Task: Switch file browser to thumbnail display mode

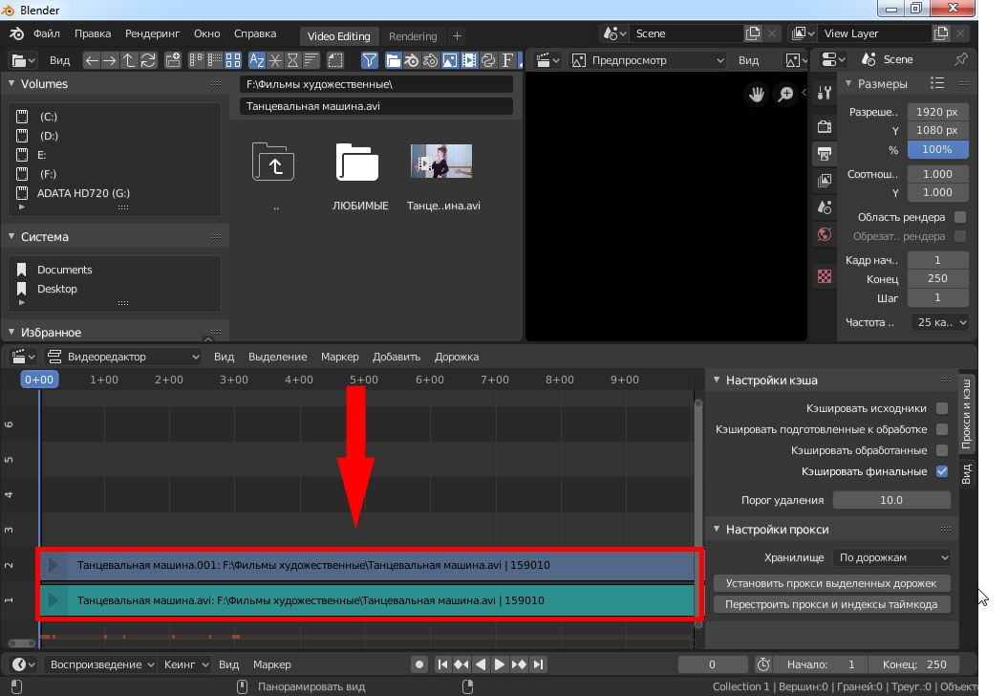Action: tap(234, 60)
